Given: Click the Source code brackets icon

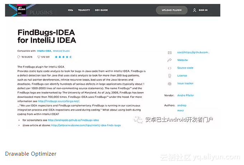Looking at the screenshot, I should [x=170, y=68].
